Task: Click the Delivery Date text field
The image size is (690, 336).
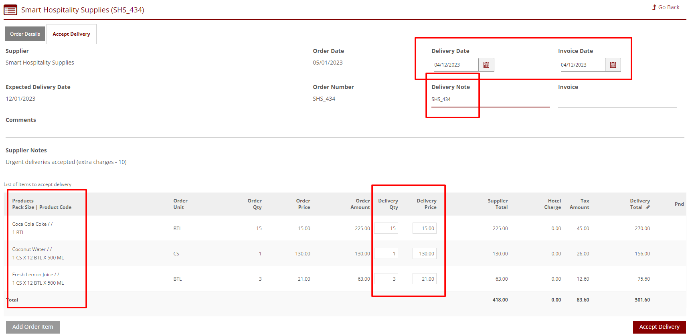Action: [455, 65]
